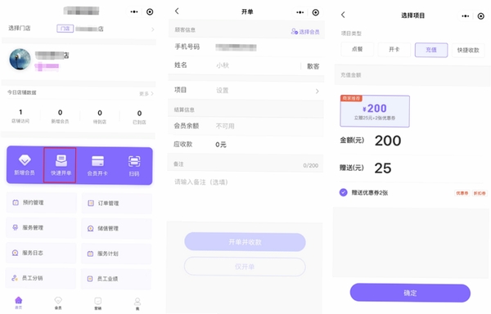Viewport: 491px width, 314px height.
Task: Open 服务计划 service plan
Action: 116,253
